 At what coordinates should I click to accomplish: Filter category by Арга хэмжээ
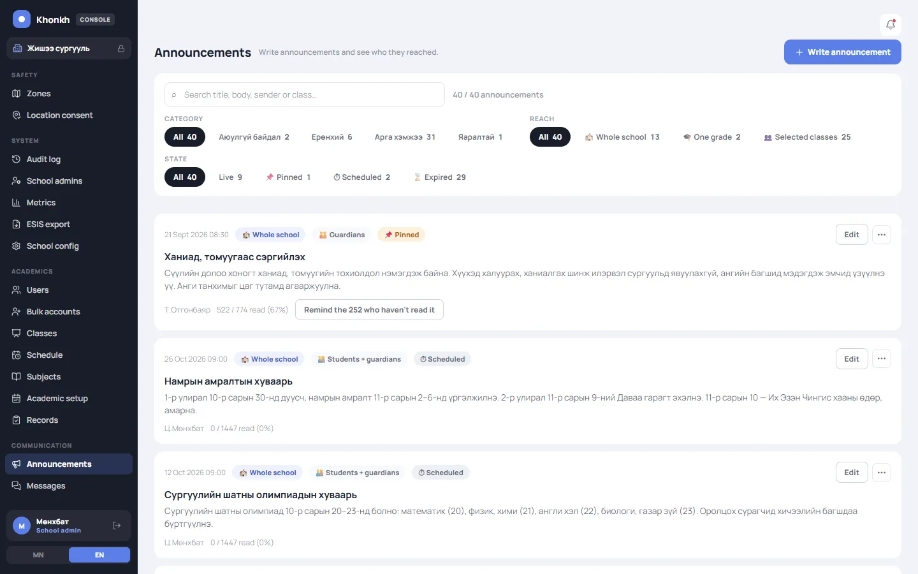point(405,137)
